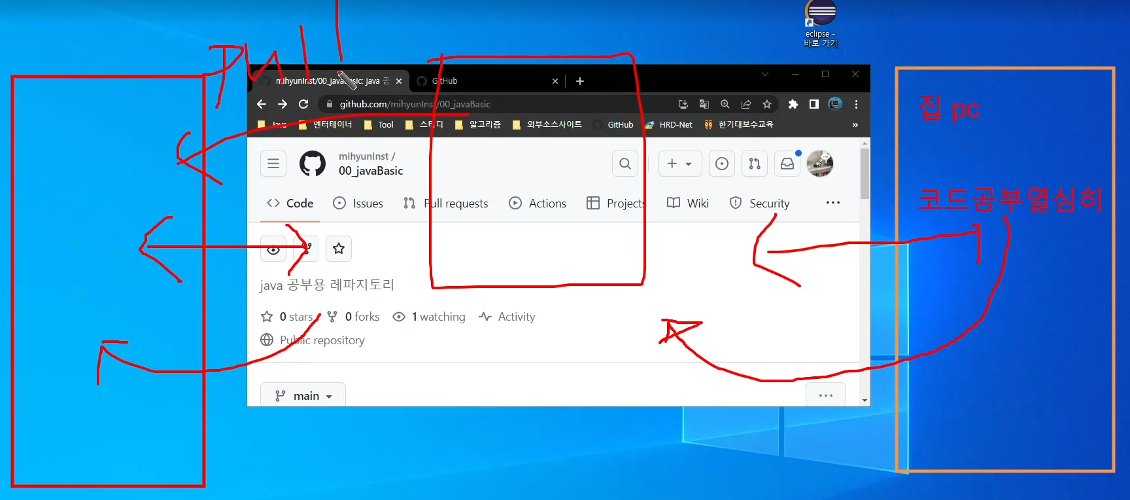Open the GitHub bookmark
1130x500 pixels.
click(613, 124)
